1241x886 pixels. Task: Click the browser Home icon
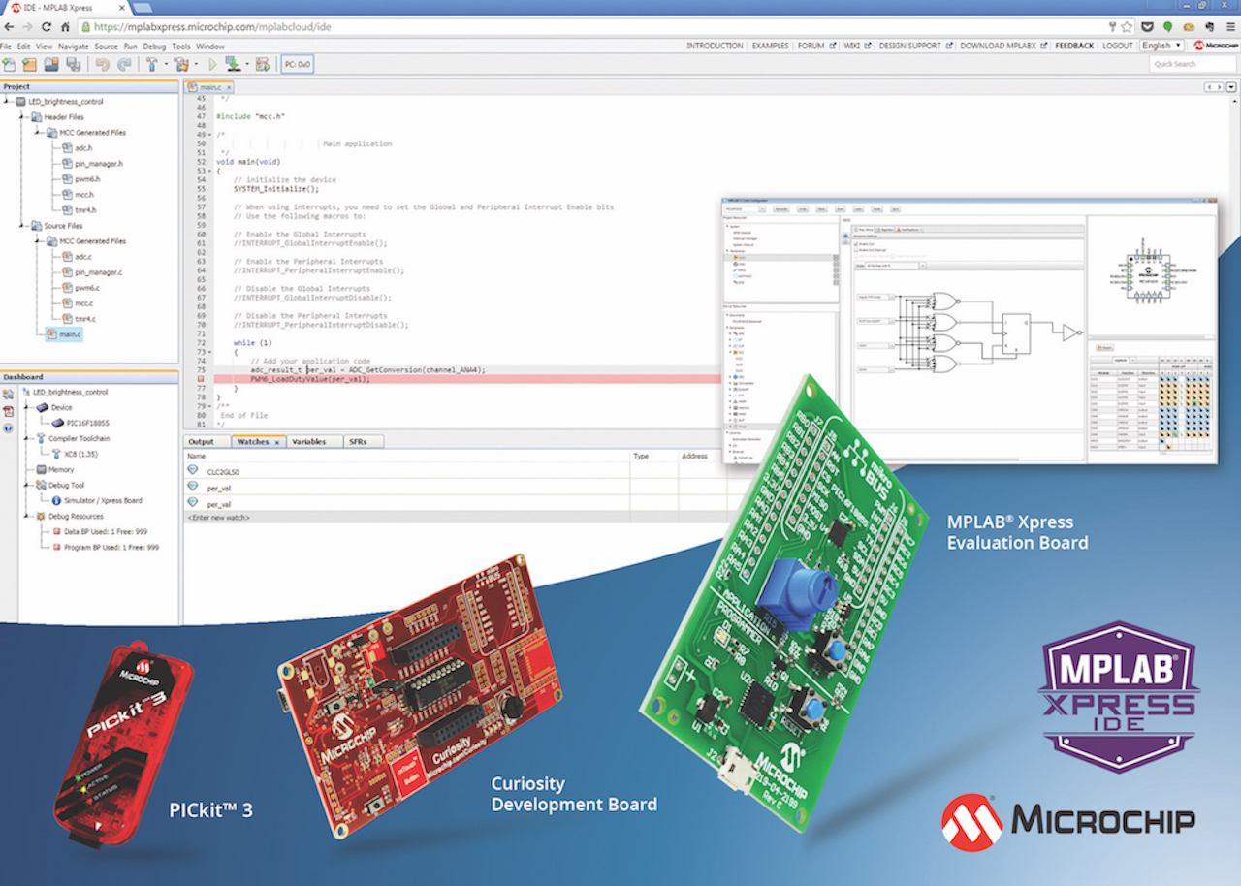tap(65, 26)
